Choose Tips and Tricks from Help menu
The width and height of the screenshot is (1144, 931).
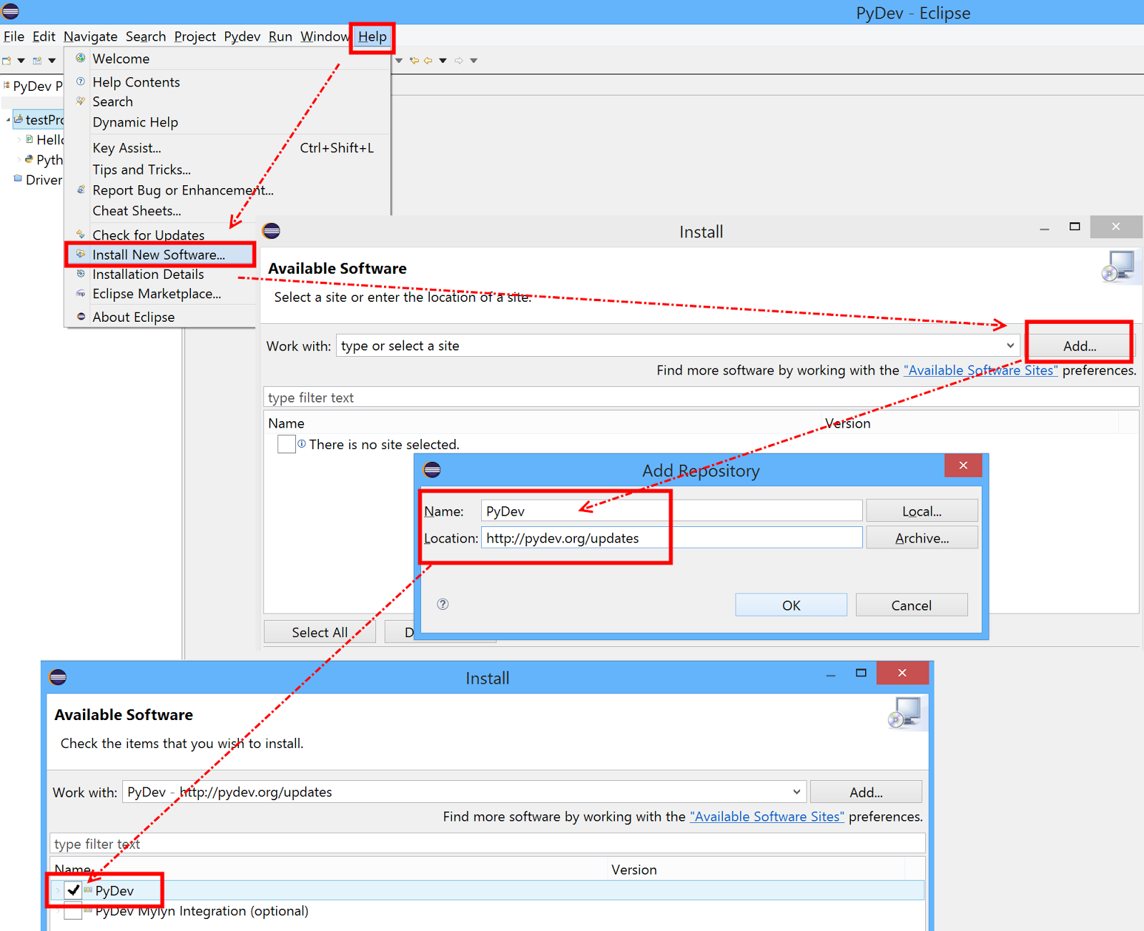(x=142, y=169)
